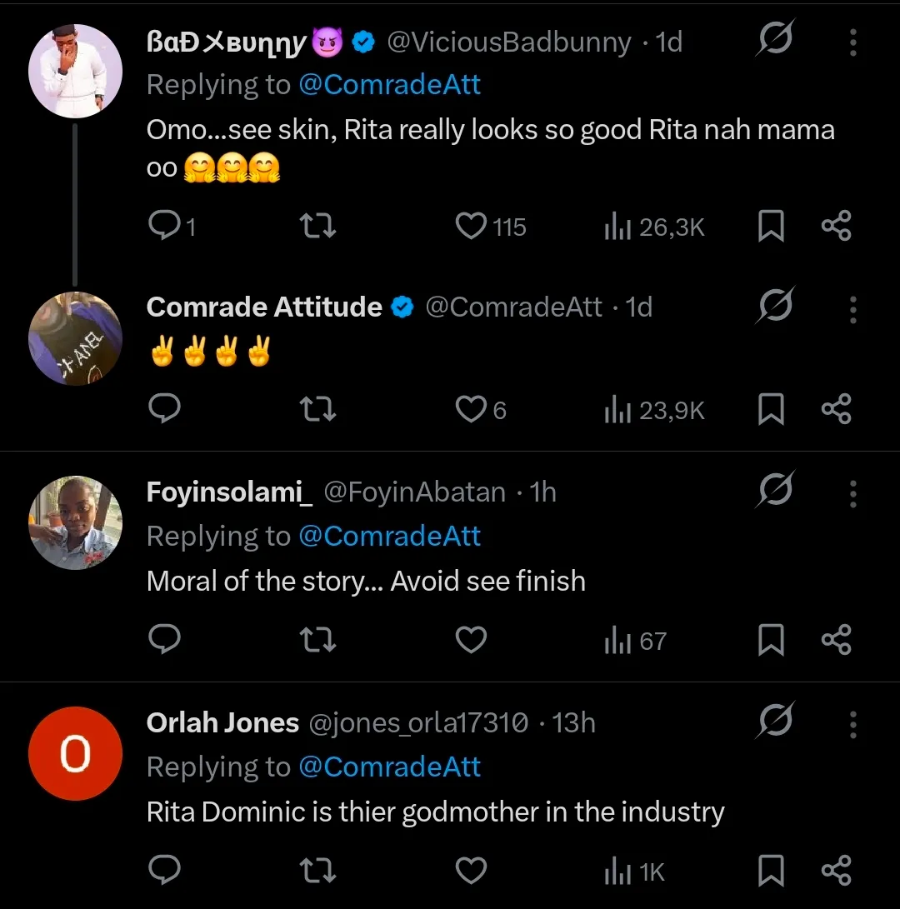Retweet the ViciousBadbunny reply
This screenshot has height=909, width=900.
click(317, 227)
